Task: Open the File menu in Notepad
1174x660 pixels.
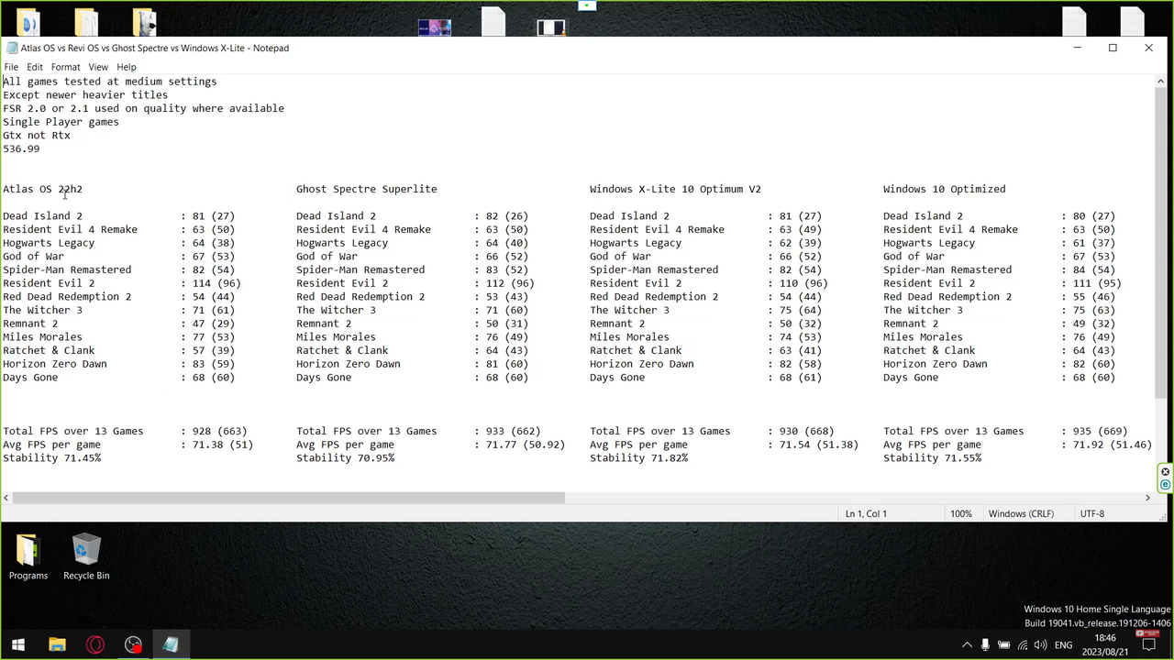Action: point(11,67)
